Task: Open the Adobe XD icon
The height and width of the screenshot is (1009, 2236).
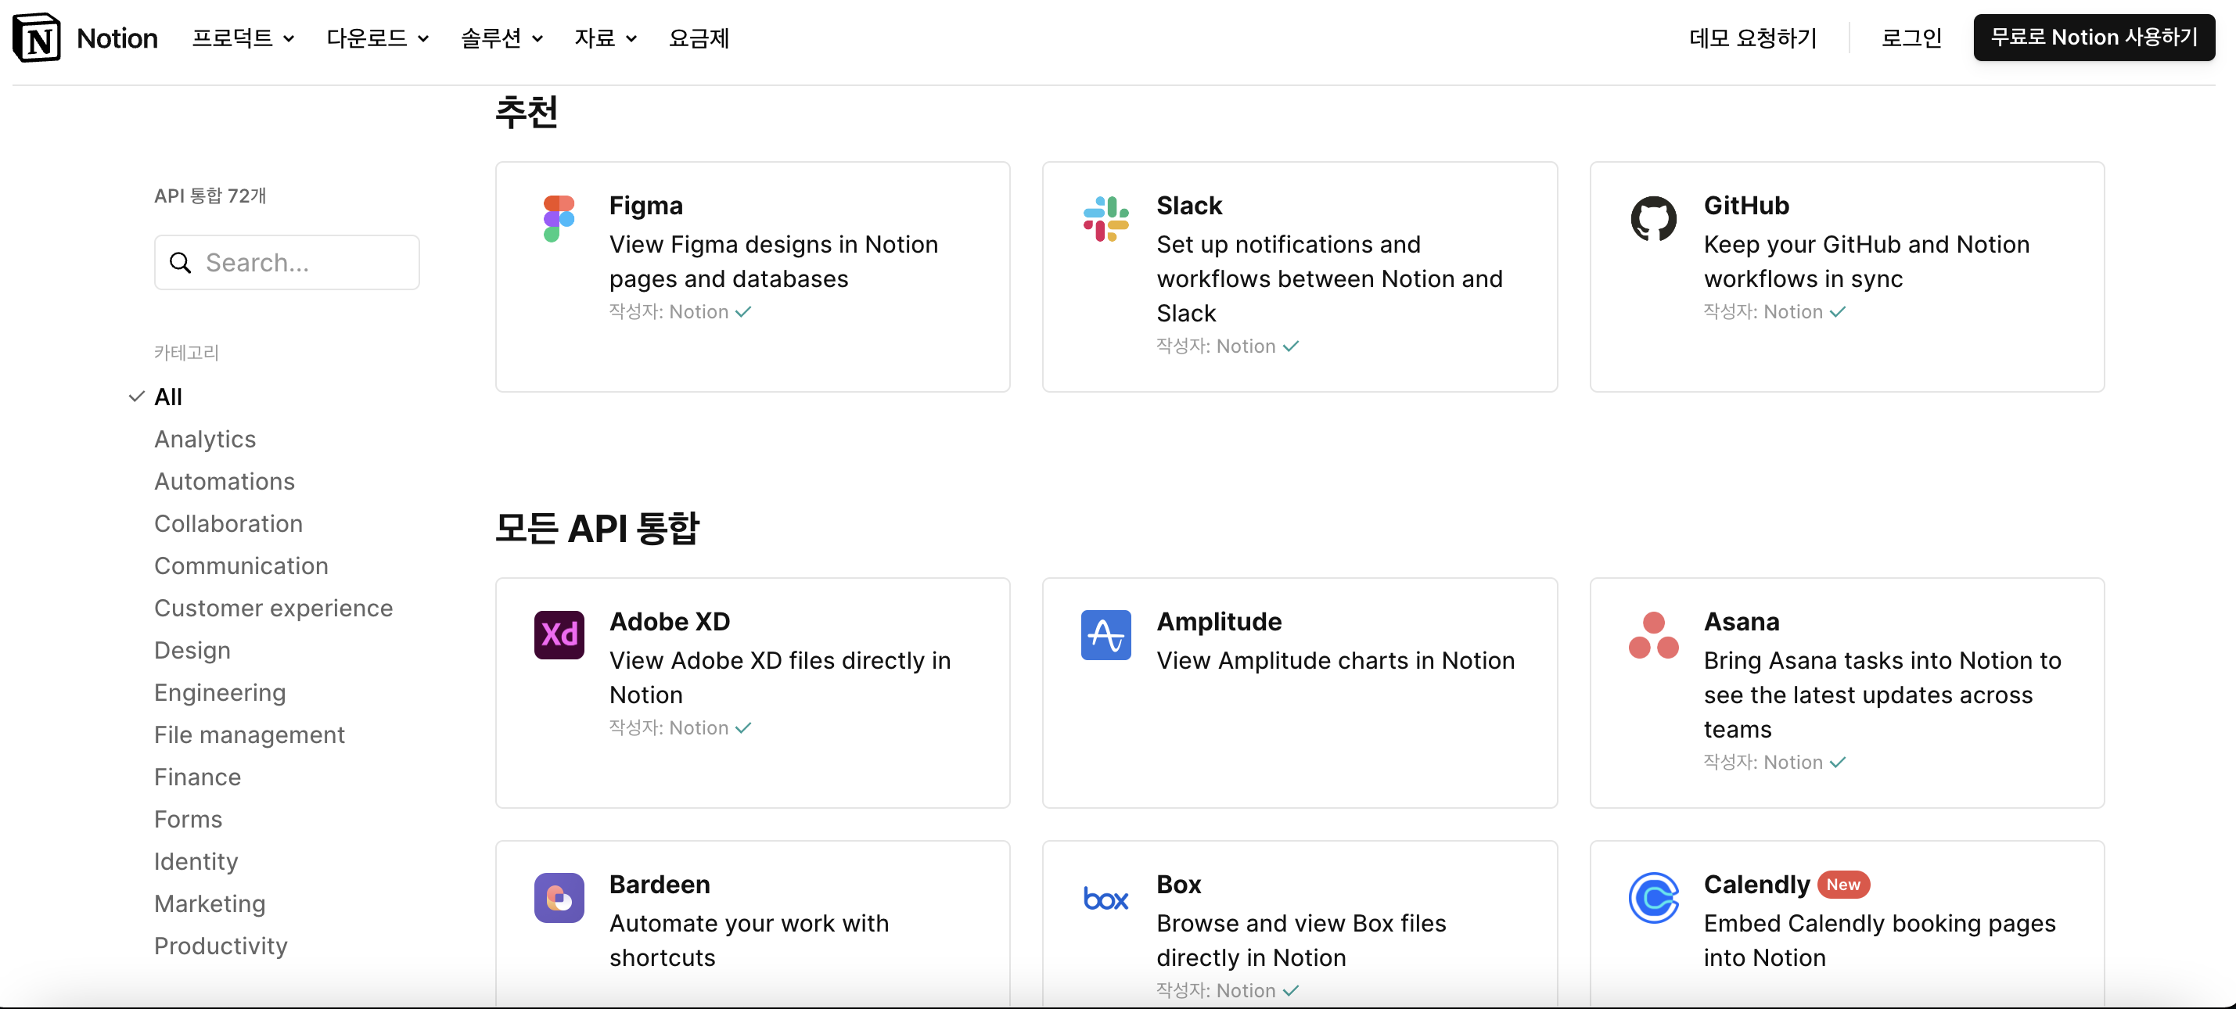Action: tap(559, 634)
